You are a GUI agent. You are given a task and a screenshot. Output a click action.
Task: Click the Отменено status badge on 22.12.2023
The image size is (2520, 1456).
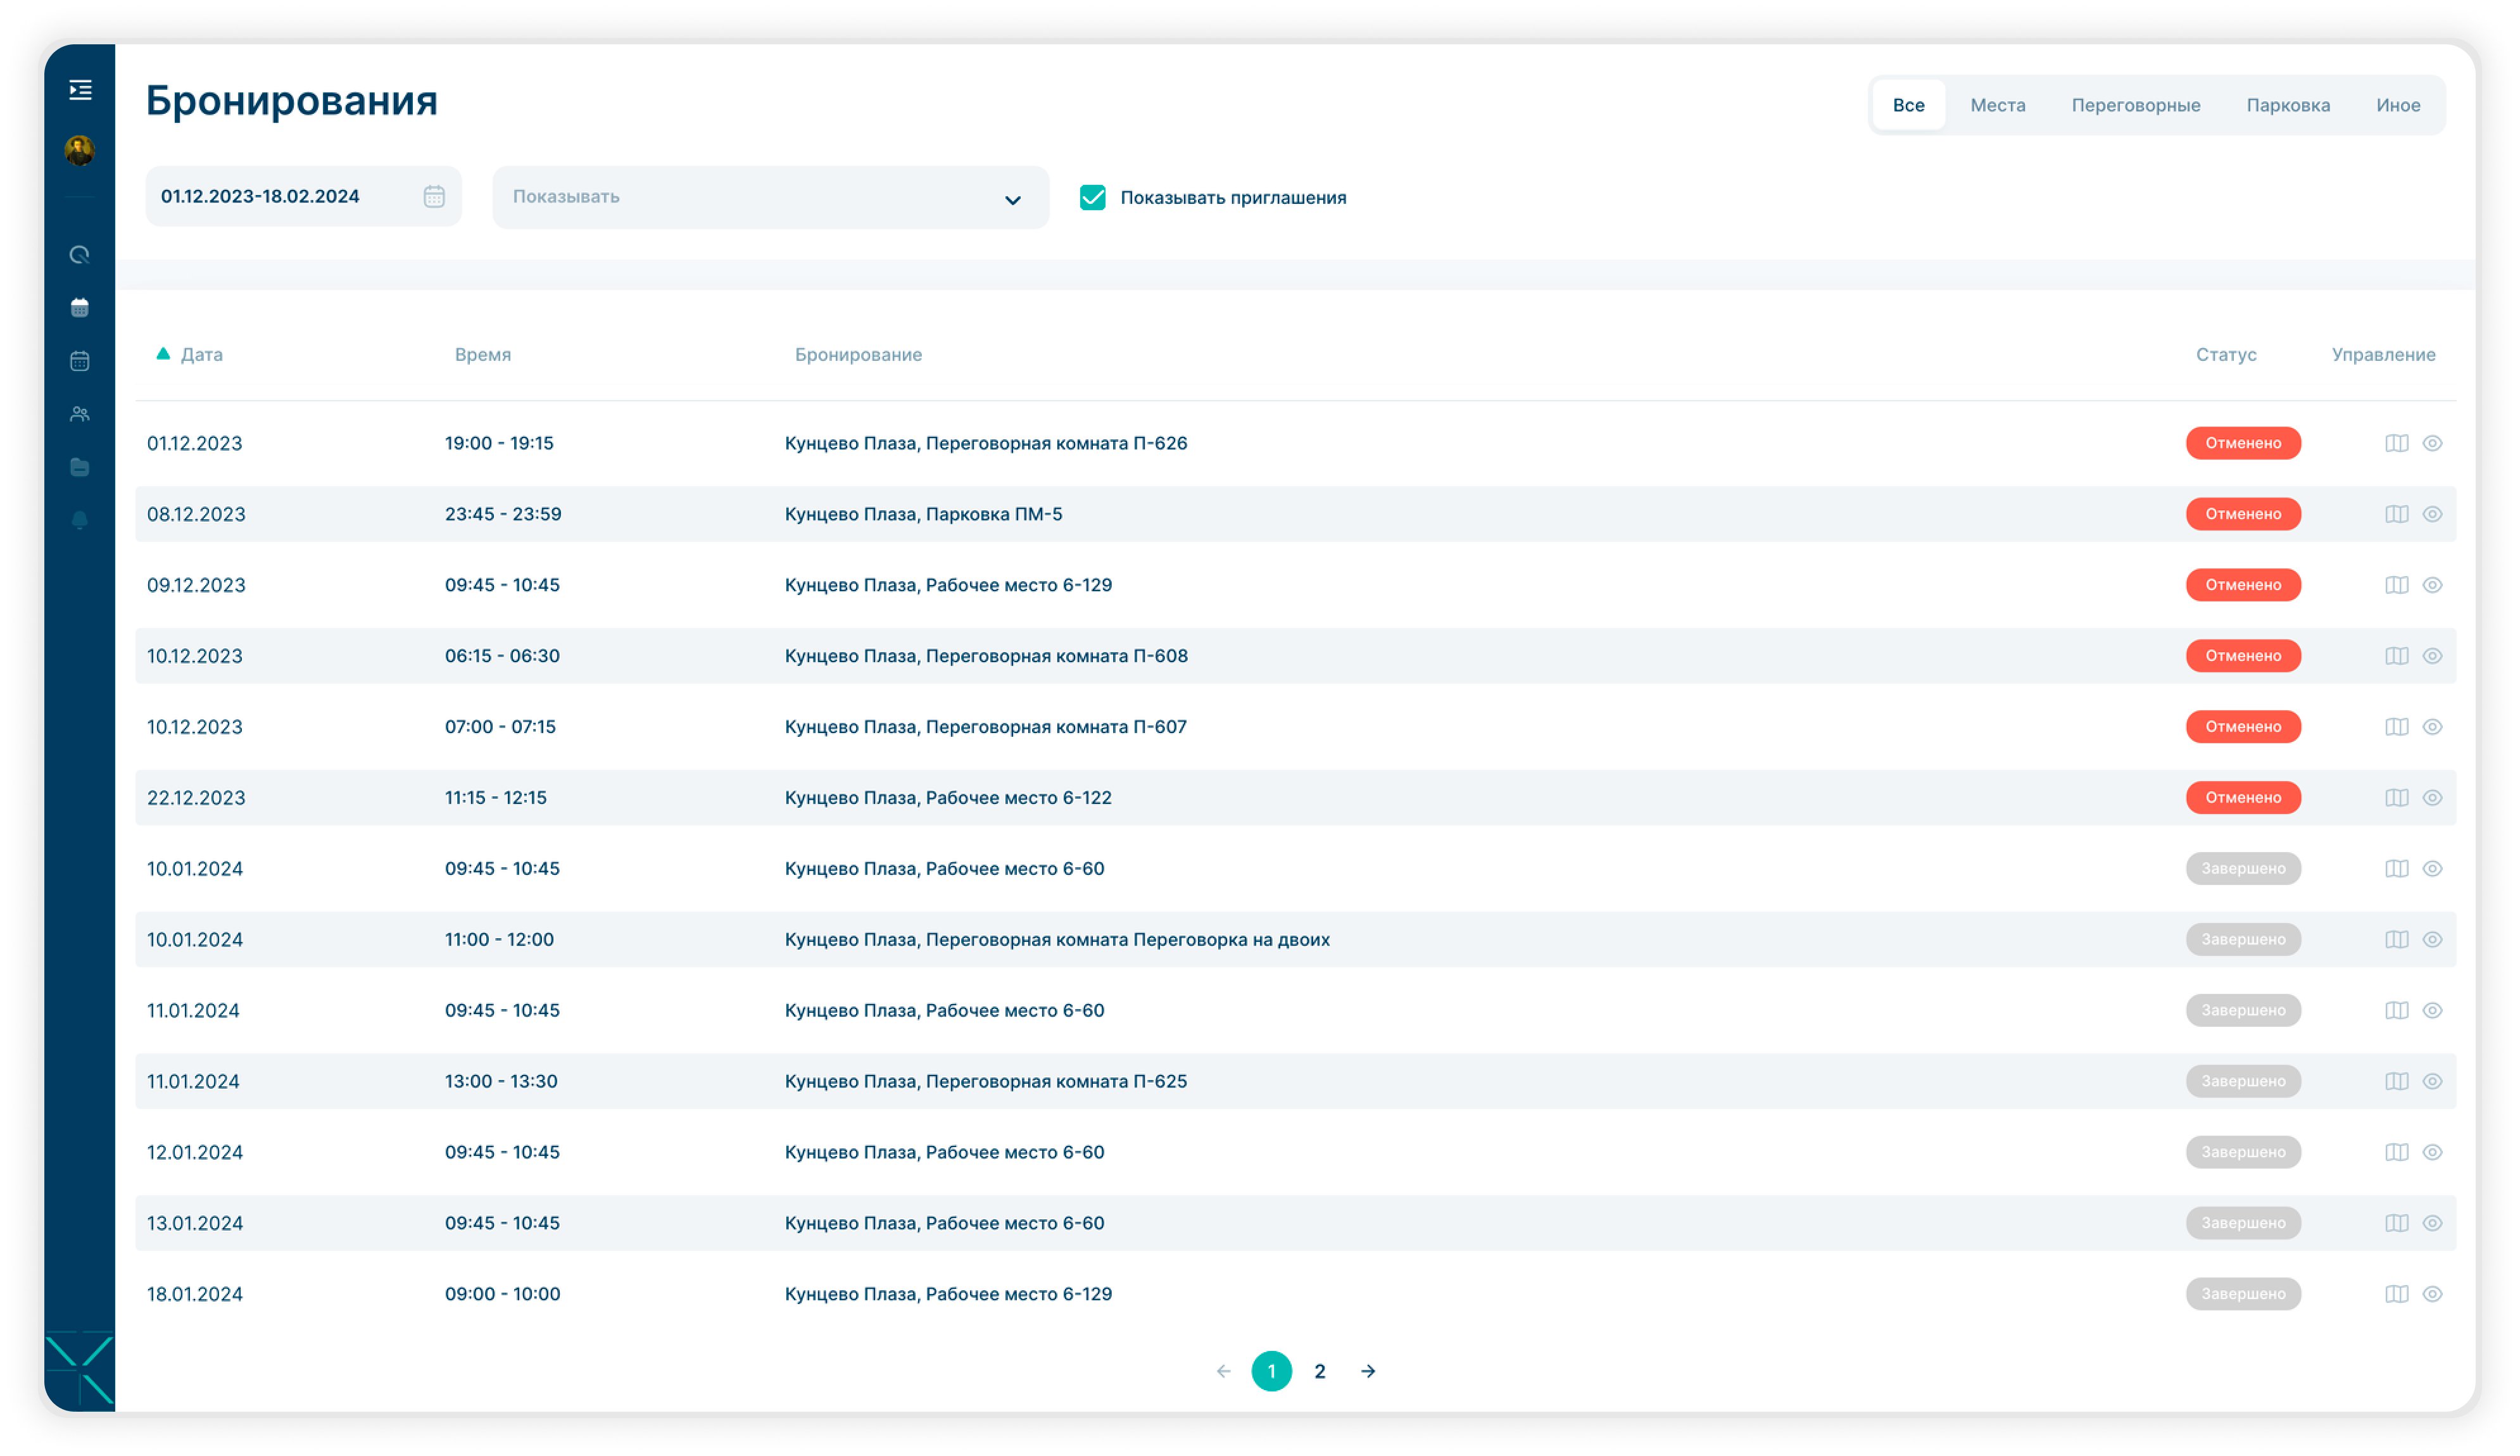point(2242,797)
